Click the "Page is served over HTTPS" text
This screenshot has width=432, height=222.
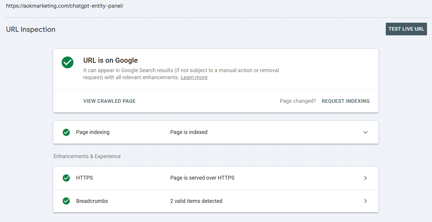coord(202,178)
